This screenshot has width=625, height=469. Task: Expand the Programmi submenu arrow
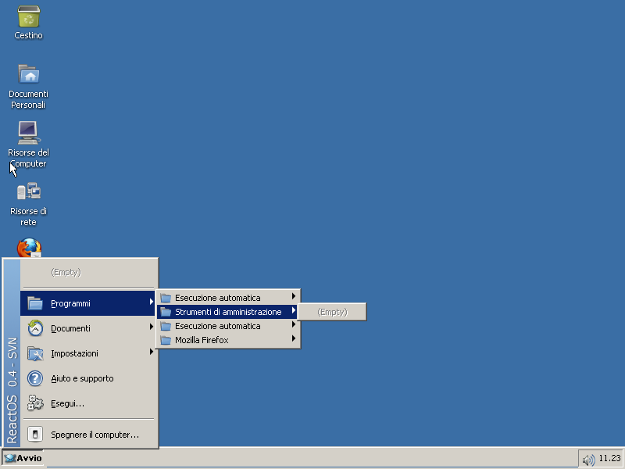point(152,302)
